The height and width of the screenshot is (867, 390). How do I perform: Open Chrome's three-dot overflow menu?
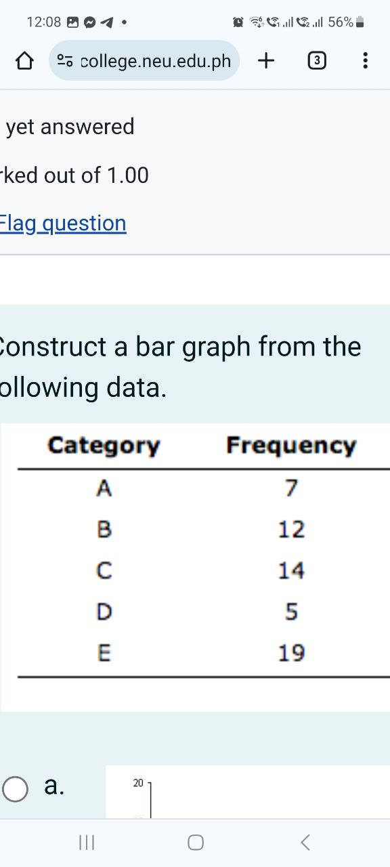coord(365,61)
